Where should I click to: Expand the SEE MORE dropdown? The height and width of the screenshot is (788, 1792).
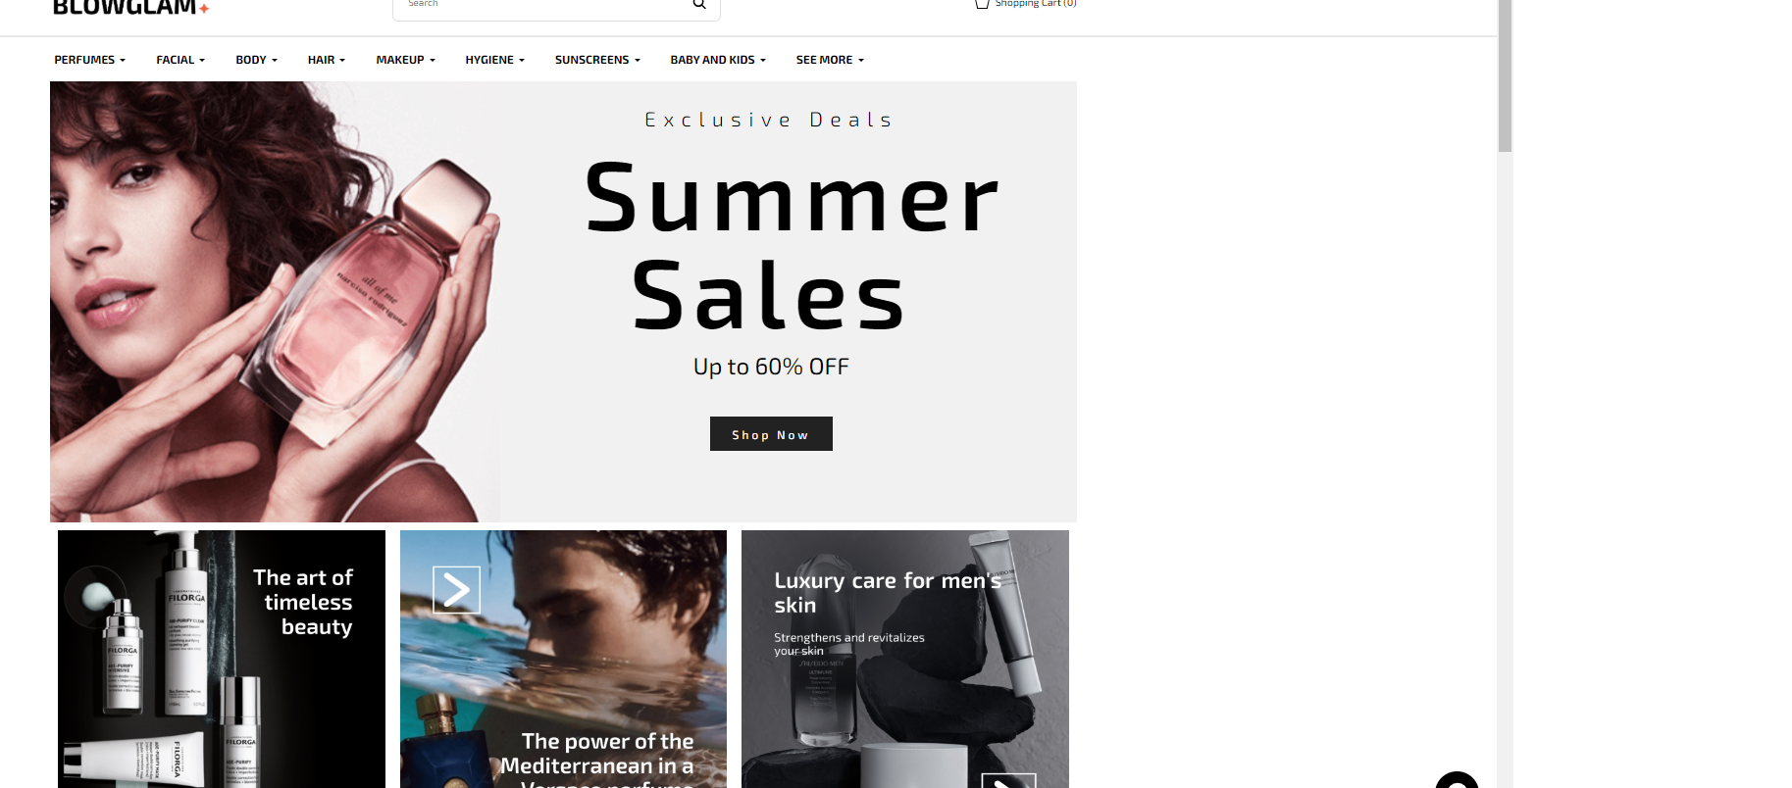(x=830, y=60)
